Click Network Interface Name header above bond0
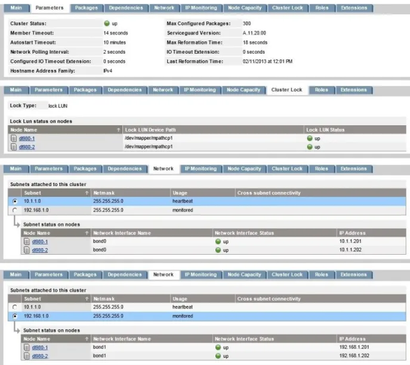Viewport: 410px width, 365px height. pos(152,233)
